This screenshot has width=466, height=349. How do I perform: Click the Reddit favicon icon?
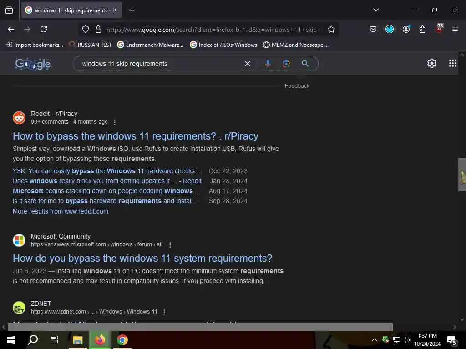19,118
